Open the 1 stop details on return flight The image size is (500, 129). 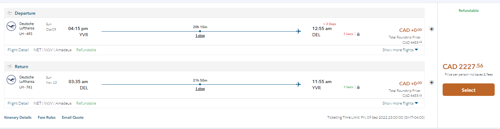click(x=200, y=89)
